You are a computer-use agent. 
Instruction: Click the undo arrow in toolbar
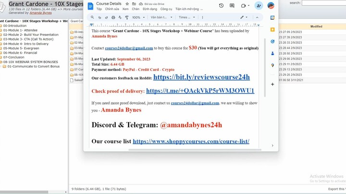coord(99,17)
